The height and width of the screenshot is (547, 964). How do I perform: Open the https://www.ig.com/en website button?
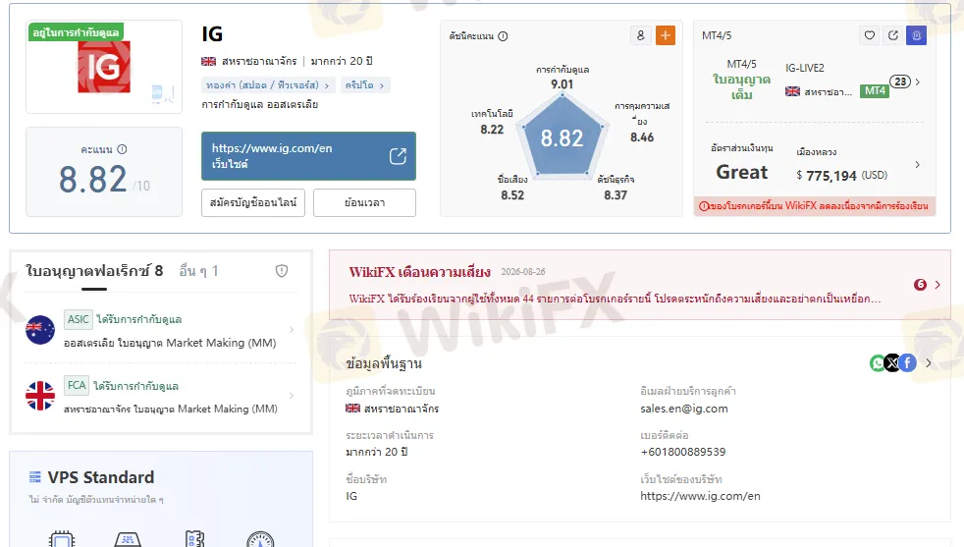pos(308,156)
